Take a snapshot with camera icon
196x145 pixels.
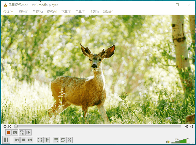tap(15, 132)
